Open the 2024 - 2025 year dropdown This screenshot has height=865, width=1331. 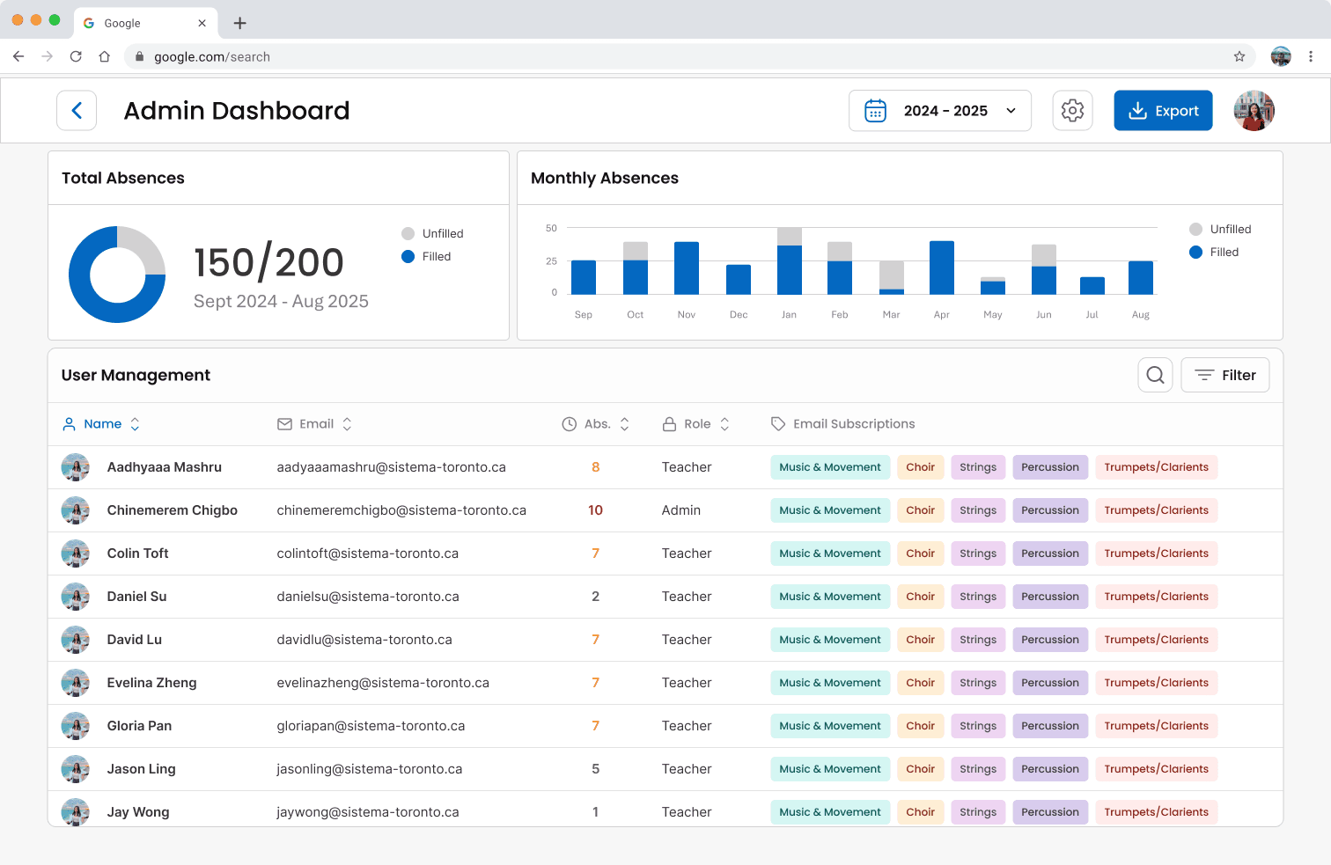[x=940, y=111]
